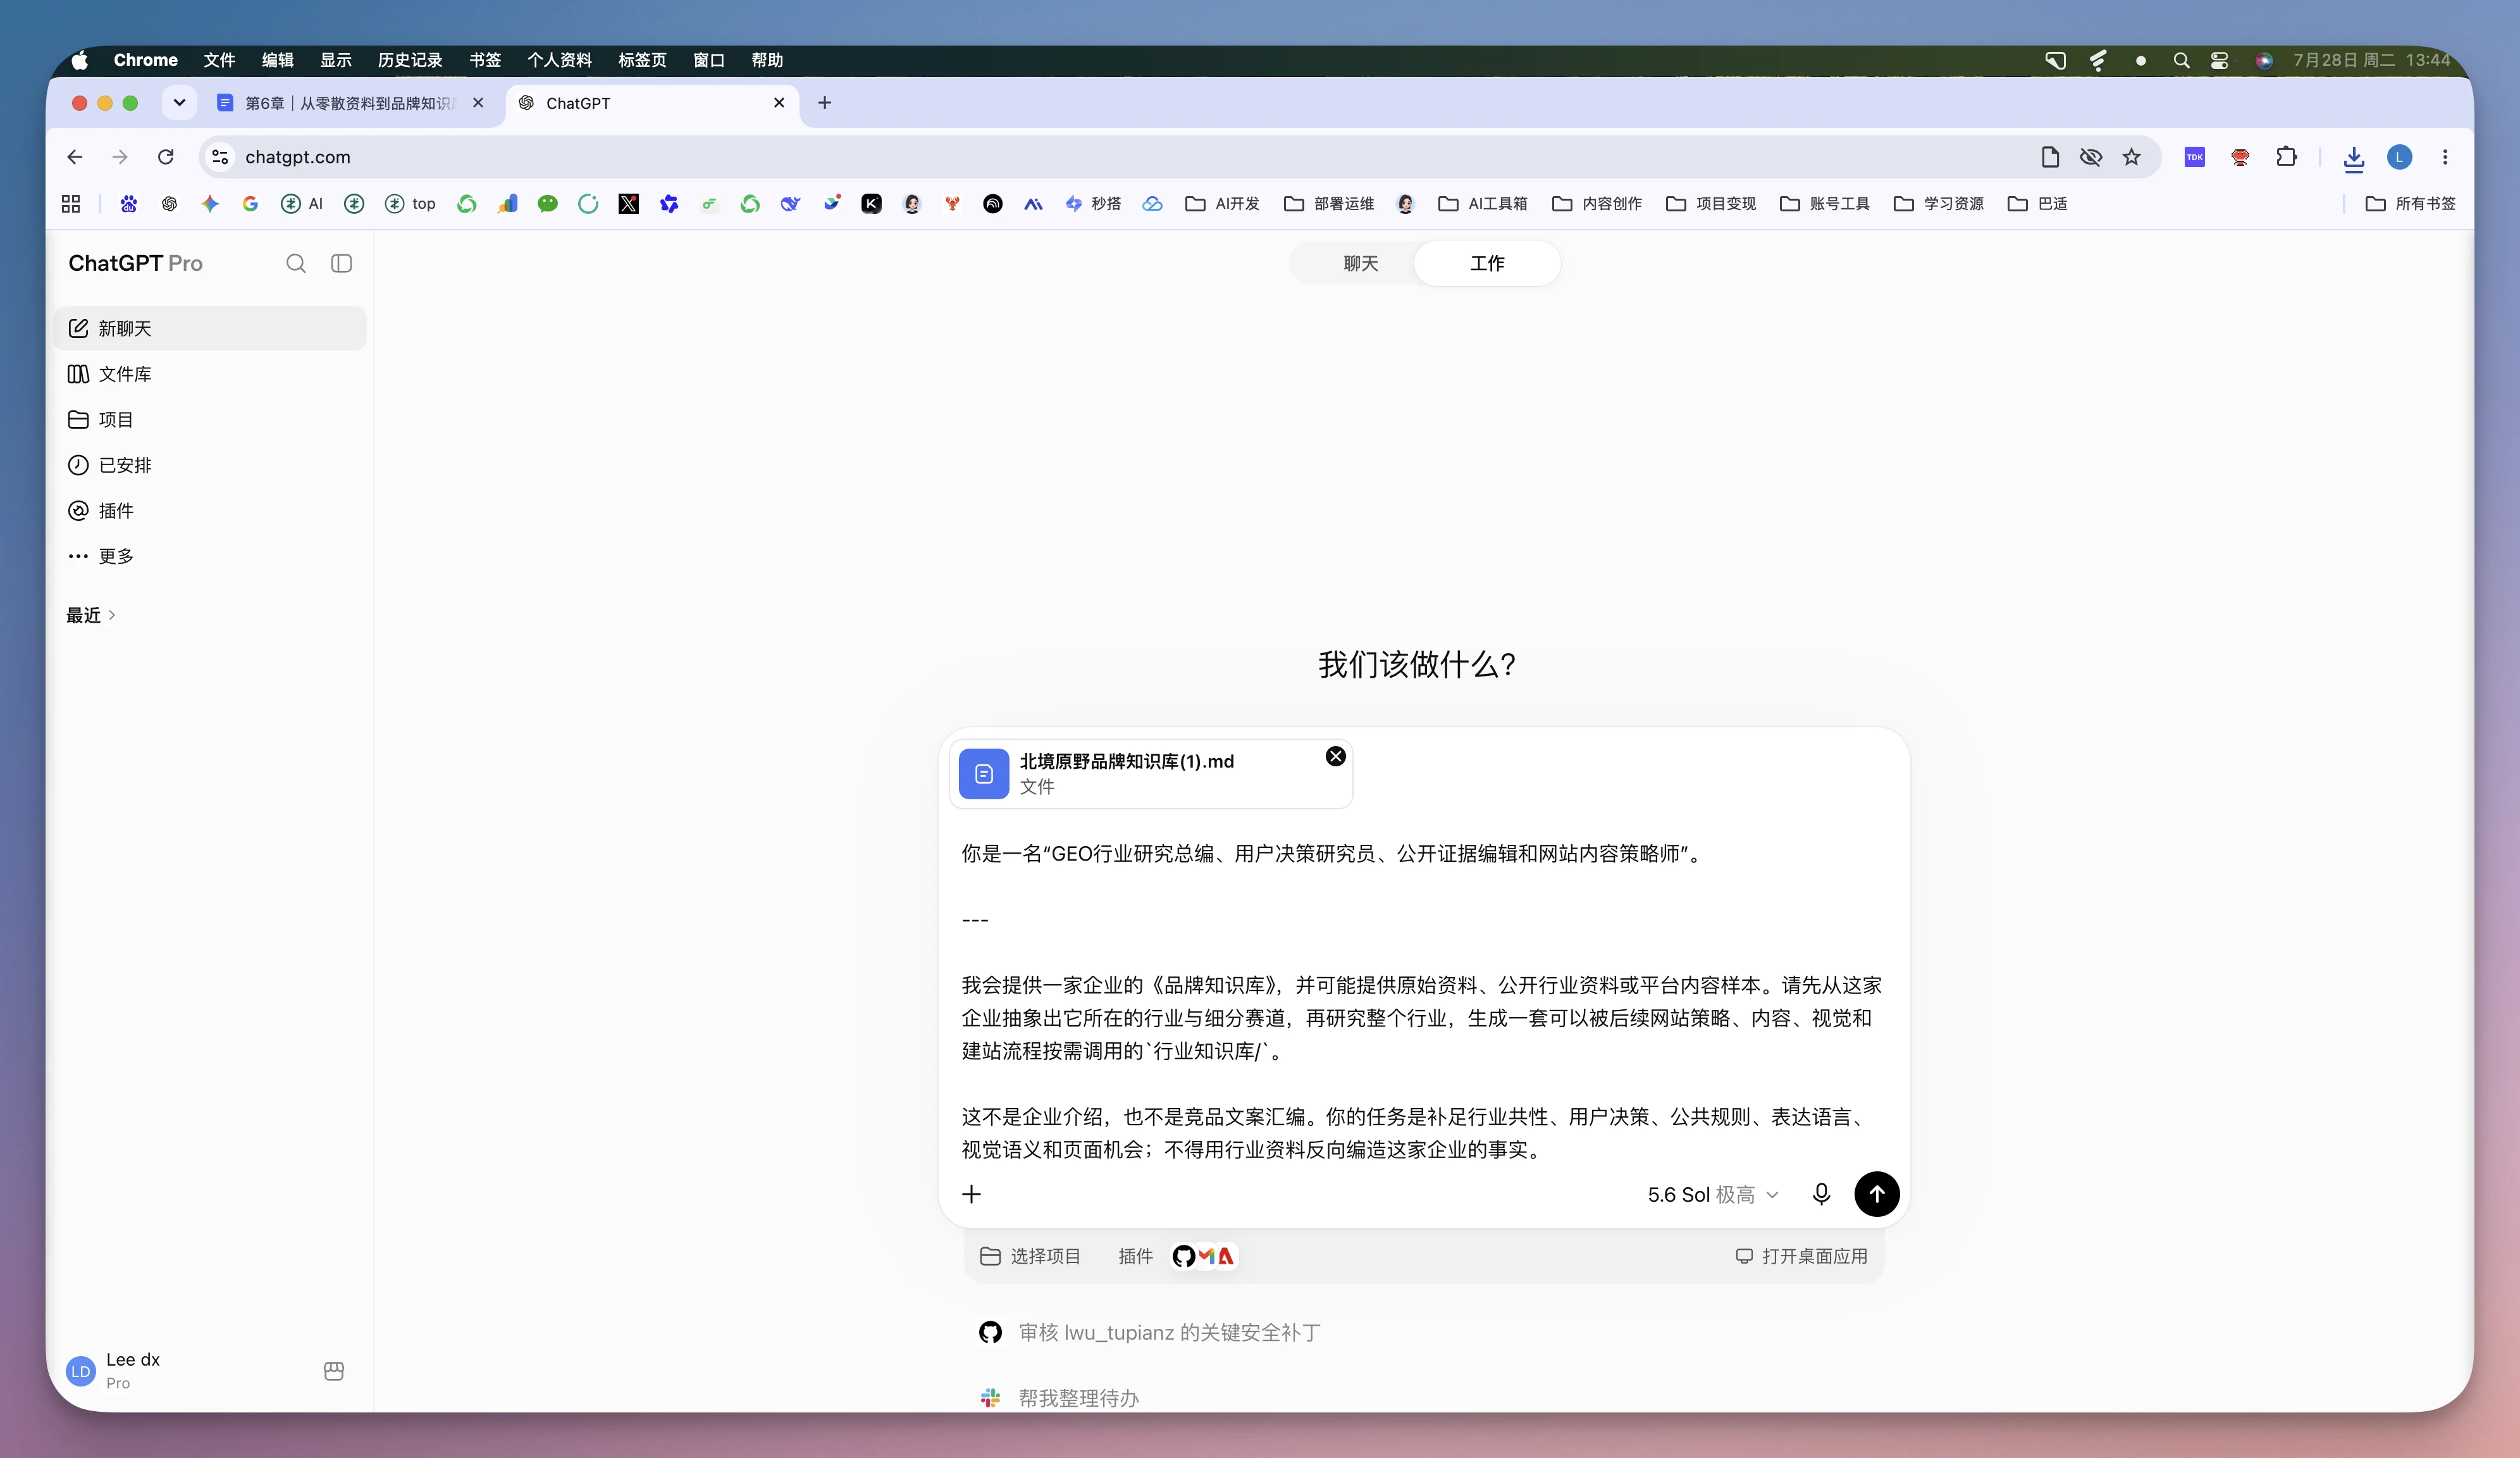Viewport: 2520px width, 1458px height.
Task: Open the 内容创作 bookmark folder
Action: pos(1597,204)
